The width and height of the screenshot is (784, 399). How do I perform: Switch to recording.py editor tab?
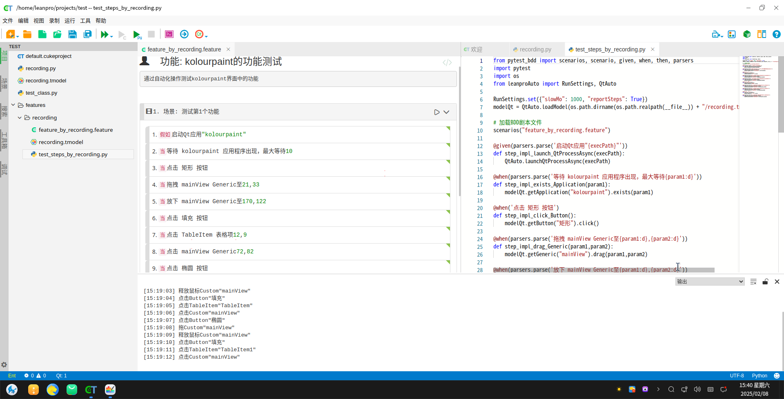coord(535,49)
